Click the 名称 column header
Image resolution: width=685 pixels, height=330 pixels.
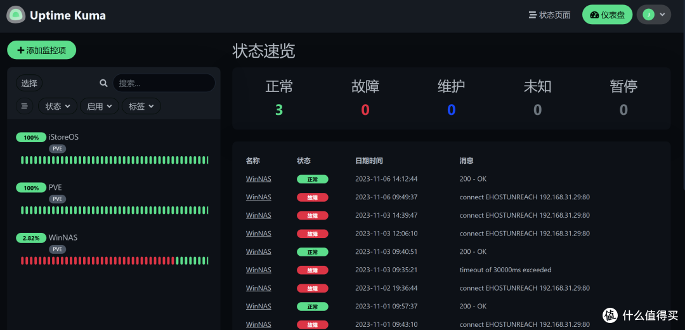click(x=252, y=161)
